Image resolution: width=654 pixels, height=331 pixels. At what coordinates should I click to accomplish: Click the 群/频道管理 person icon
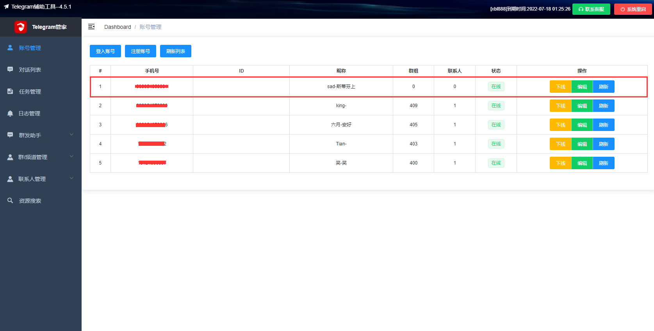click(10, 157)
